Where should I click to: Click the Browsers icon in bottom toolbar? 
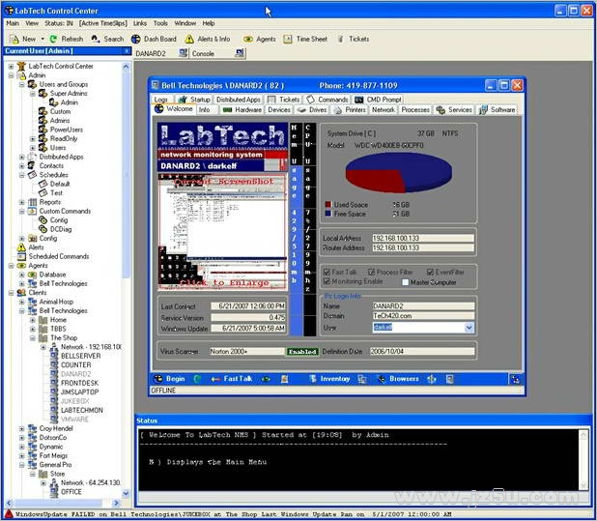tap(382, 379)
